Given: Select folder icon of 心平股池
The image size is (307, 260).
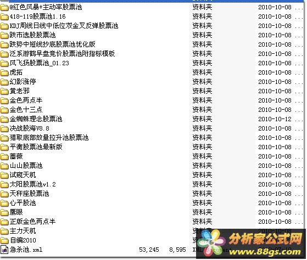Looking at the screenshot, I should 4,204.
